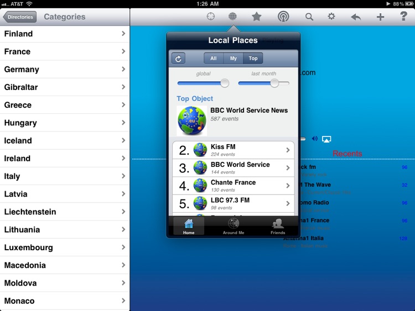Switch to the Home tab
This screenshot has height=311, width=415.
coord(189,226)
